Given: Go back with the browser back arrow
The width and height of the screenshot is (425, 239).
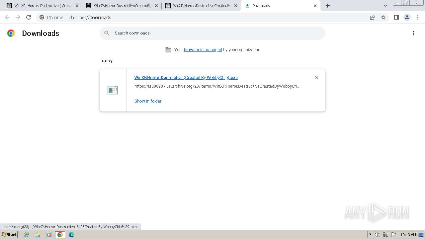Looking at the screenshot, I should (7, 17).
